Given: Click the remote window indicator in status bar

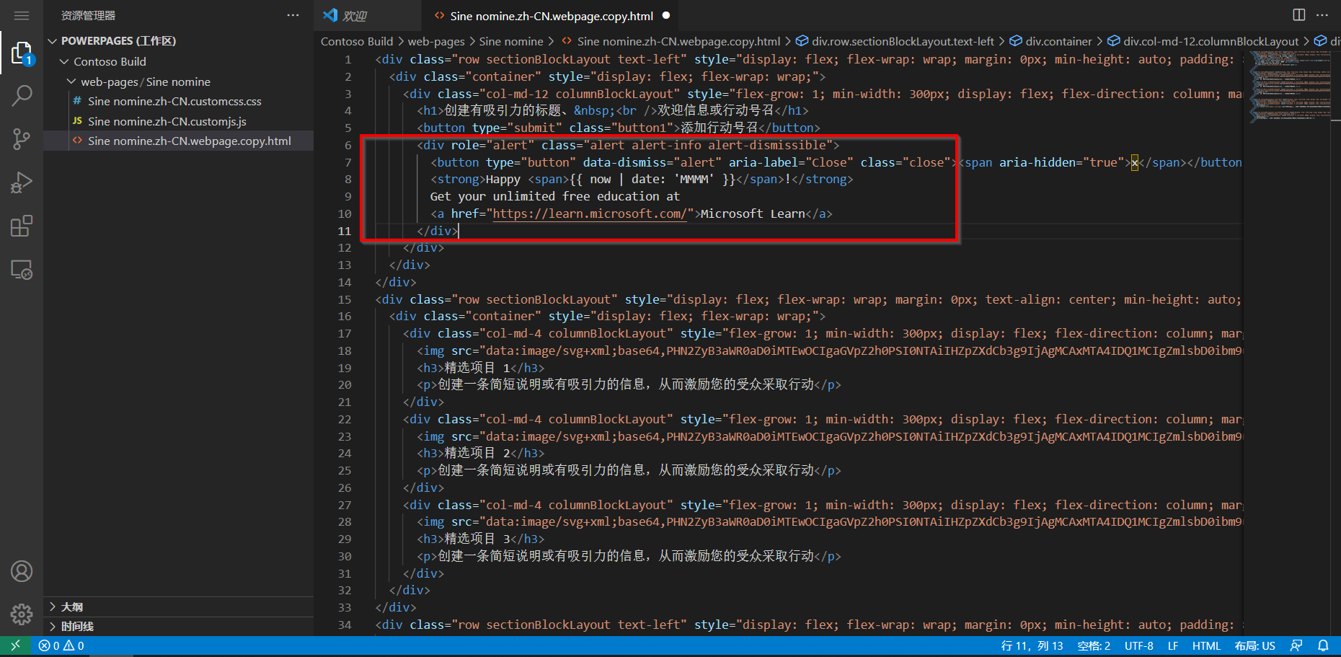Looking at the screenshot, I should pos(15,645).
